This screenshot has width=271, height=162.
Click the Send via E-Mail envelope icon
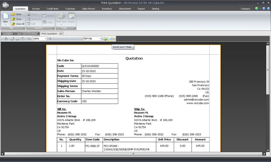point(110,39)
